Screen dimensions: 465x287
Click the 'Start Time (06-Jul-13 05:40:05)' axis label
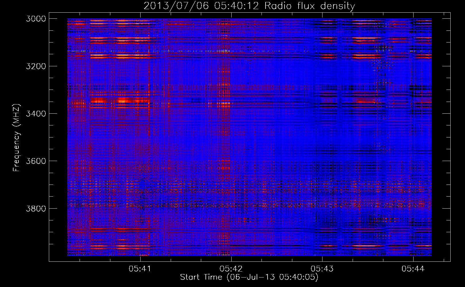pos(249,277)
